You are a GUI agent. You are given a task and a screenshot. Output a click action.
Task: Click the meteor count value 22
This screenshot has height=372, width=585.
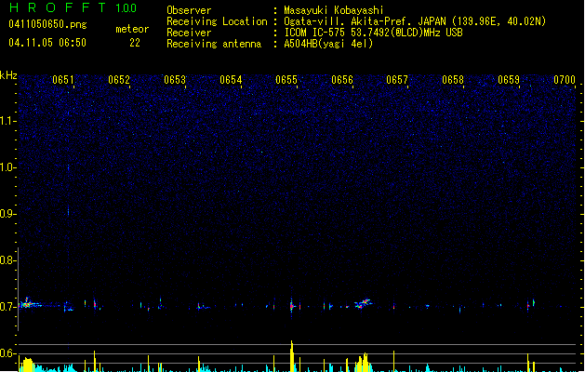pos(135,43)
